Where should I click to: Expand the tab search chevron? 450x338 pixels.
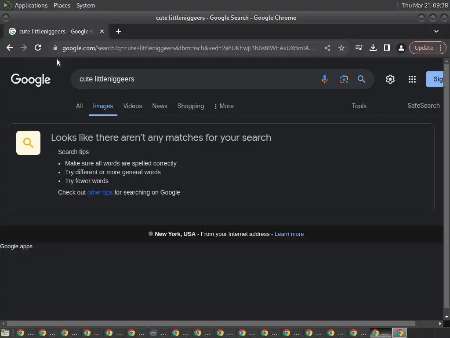436,31
